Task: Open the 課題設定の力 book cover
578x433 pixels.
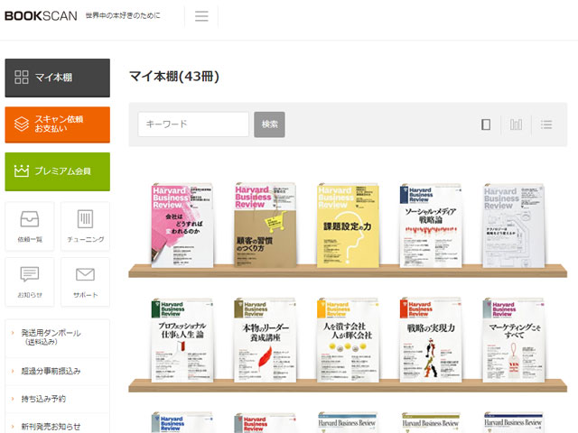Action: coord(348,225)
